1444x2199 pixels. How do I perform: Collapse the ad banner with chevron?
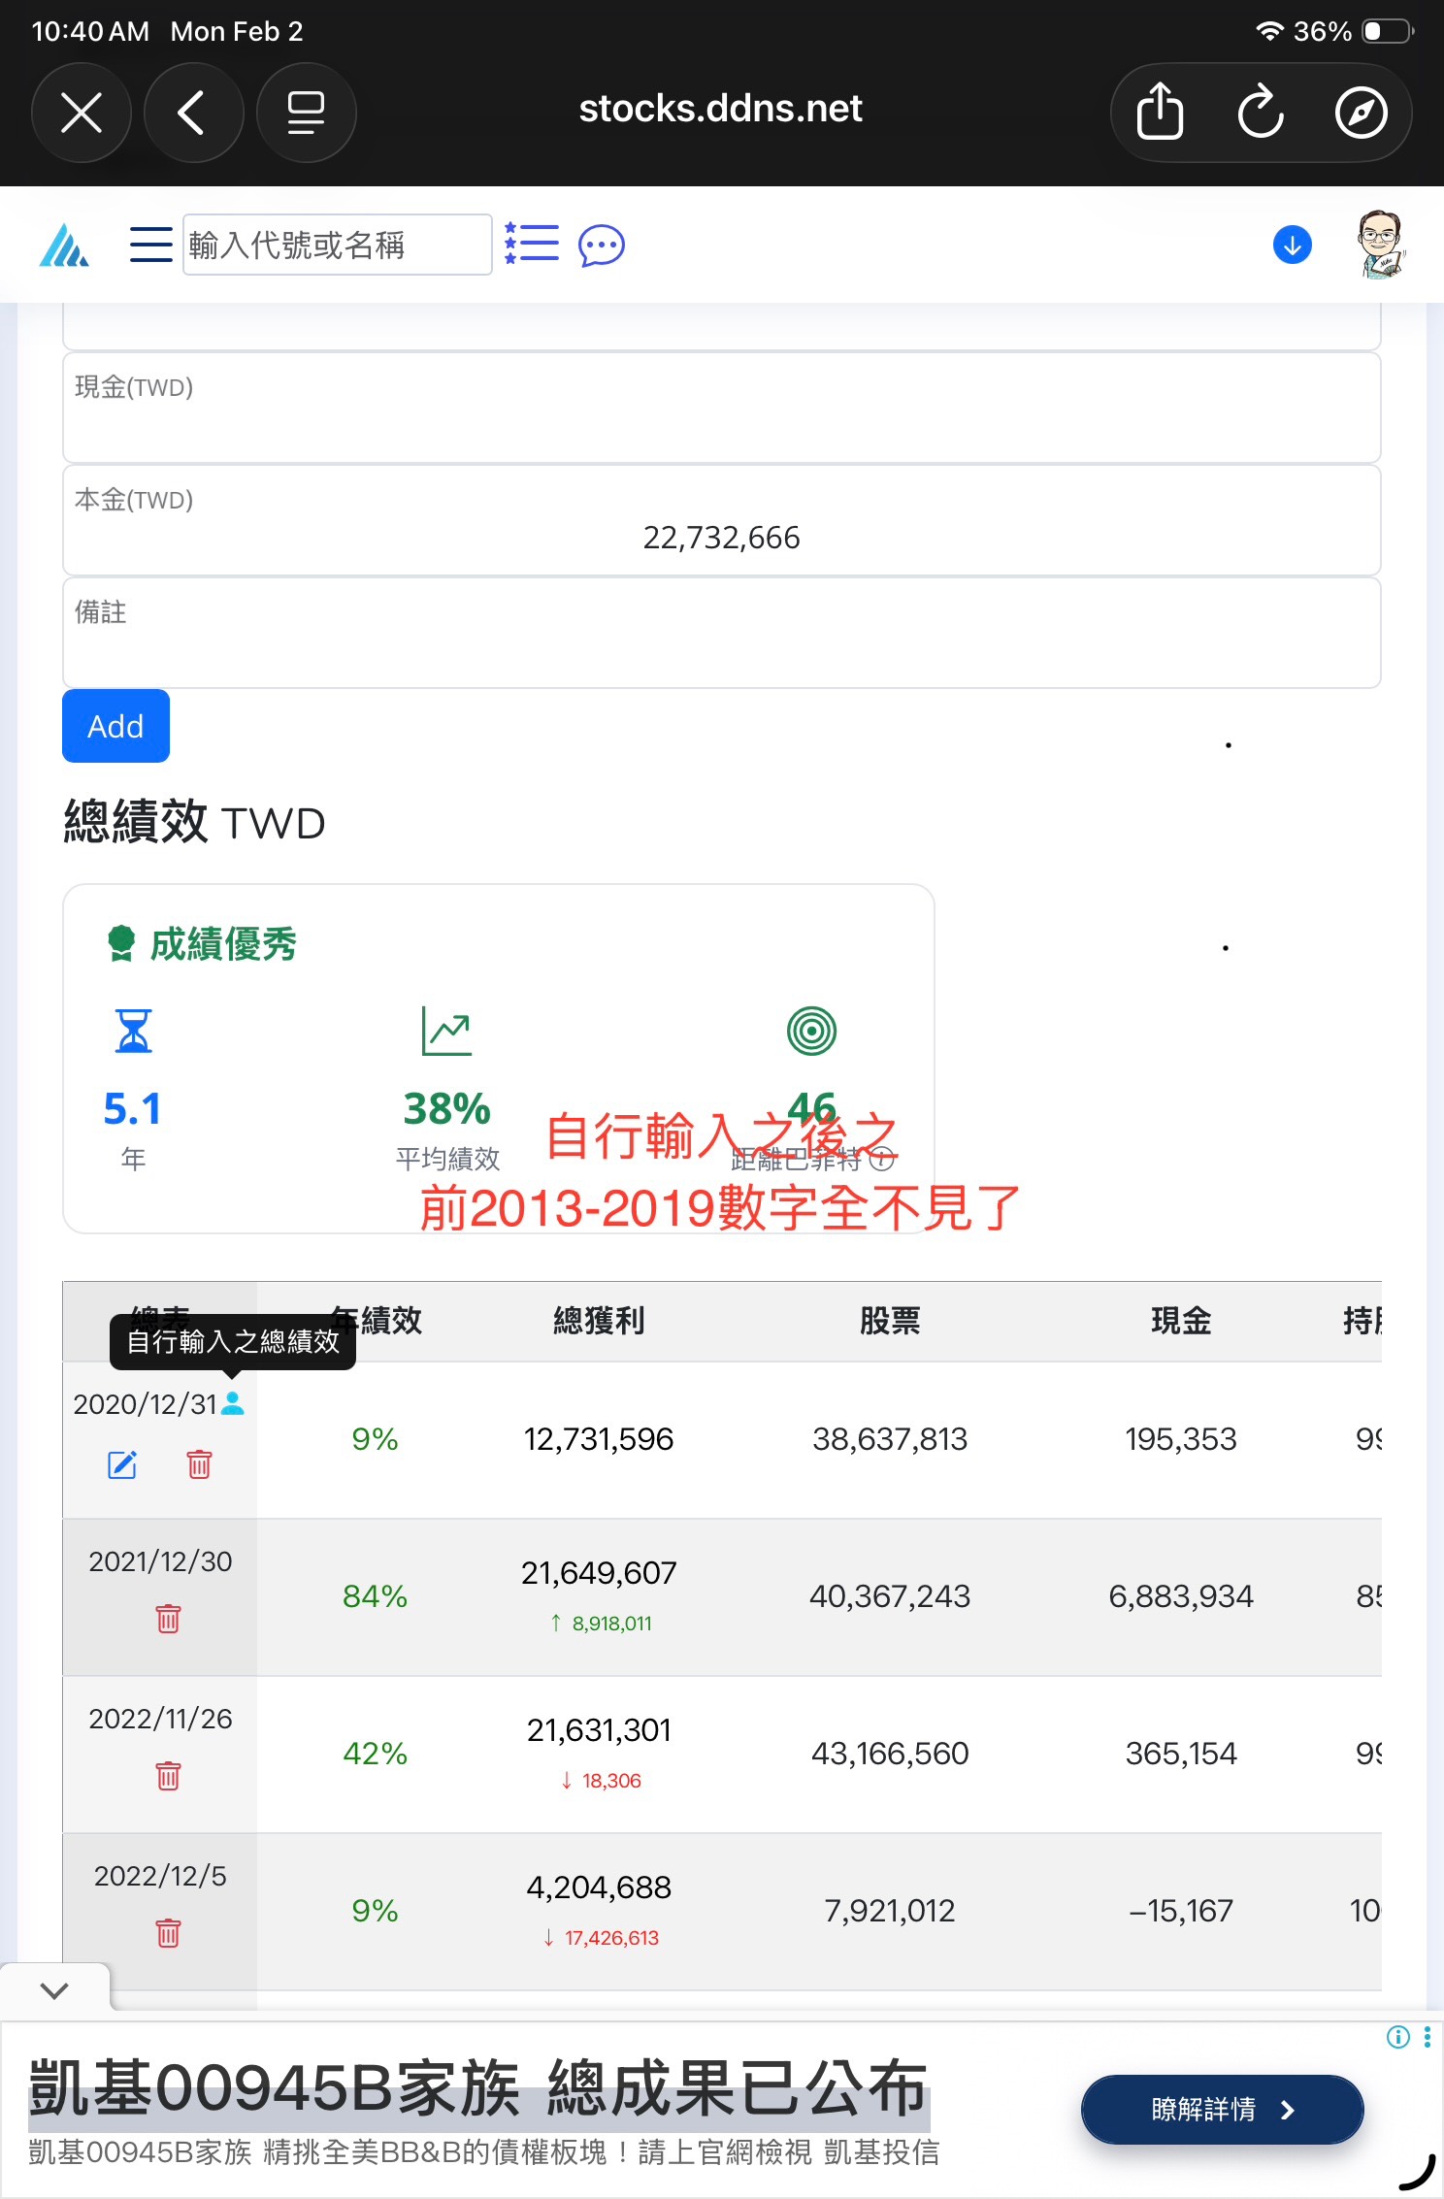click(x=55, y=1991)
